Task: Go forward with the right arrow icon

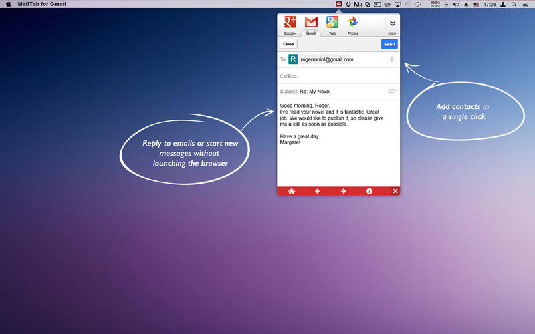Action: point(343,191)
